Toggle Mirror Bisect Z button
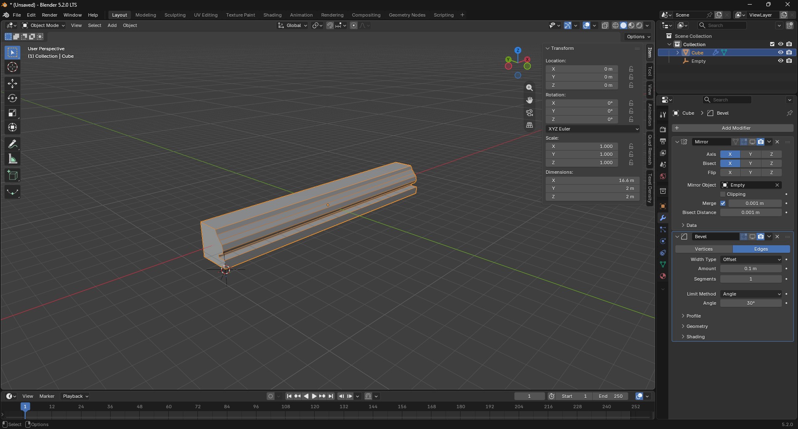Viewport: 798px width, 429px height. click(771, 163)
